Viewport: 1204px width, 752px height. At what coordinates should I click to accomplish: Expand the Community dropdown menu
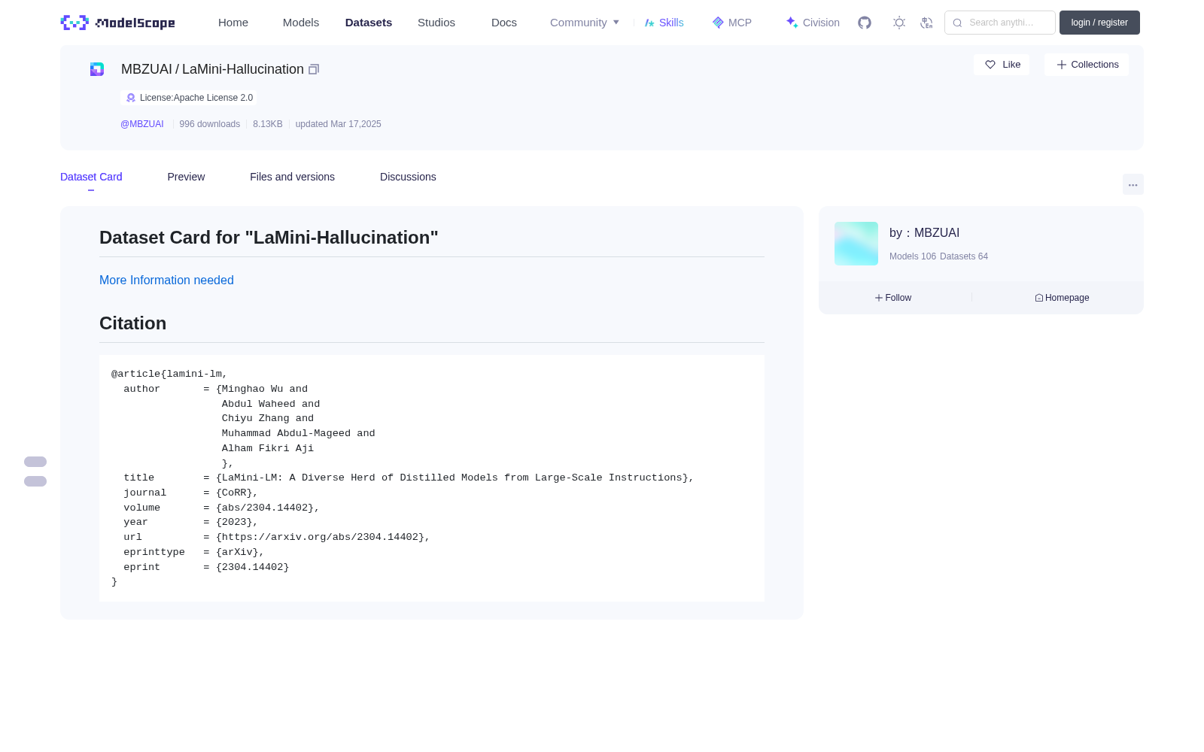(x=585, y=23)
